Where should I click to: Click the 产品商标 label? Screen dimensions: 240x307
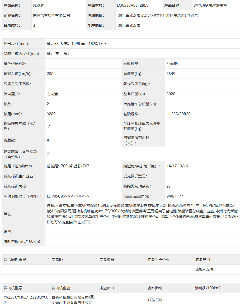tap(12, 5)
